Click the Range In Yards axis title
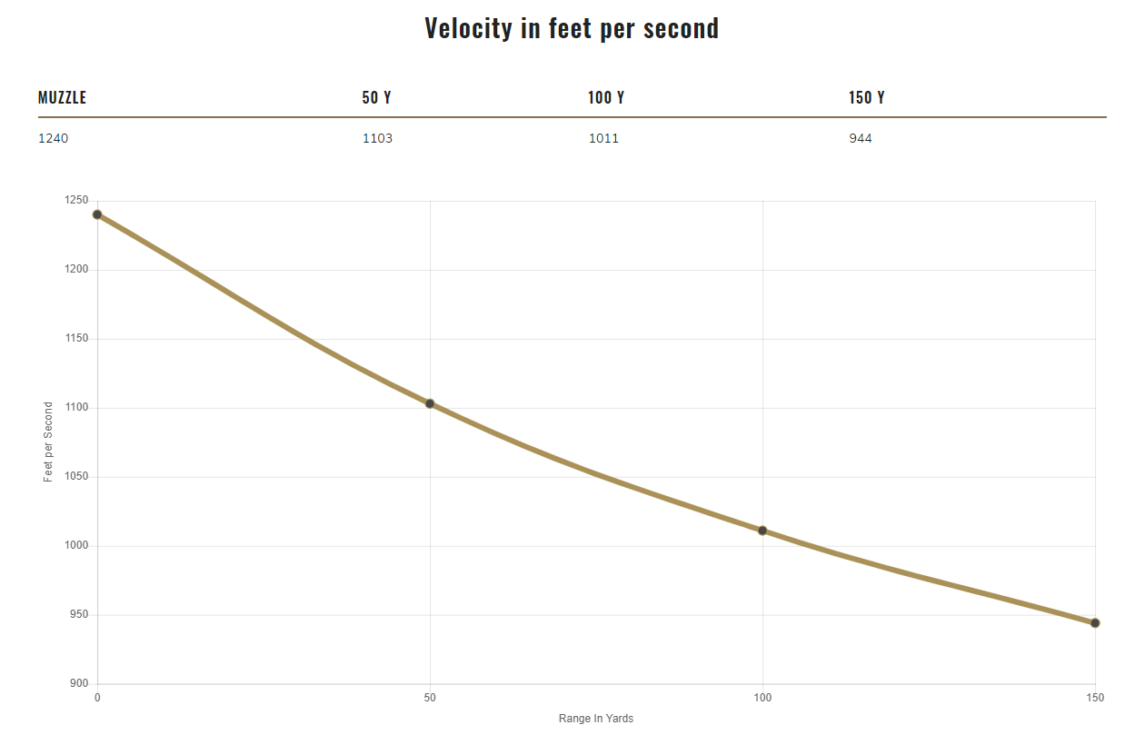Screen dimensions: 1135x745 pyautogui.click(x=596, y=719)
